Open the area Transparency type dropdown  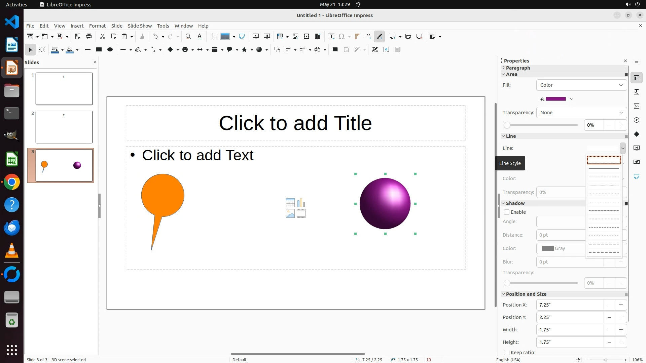coord(581,113)
